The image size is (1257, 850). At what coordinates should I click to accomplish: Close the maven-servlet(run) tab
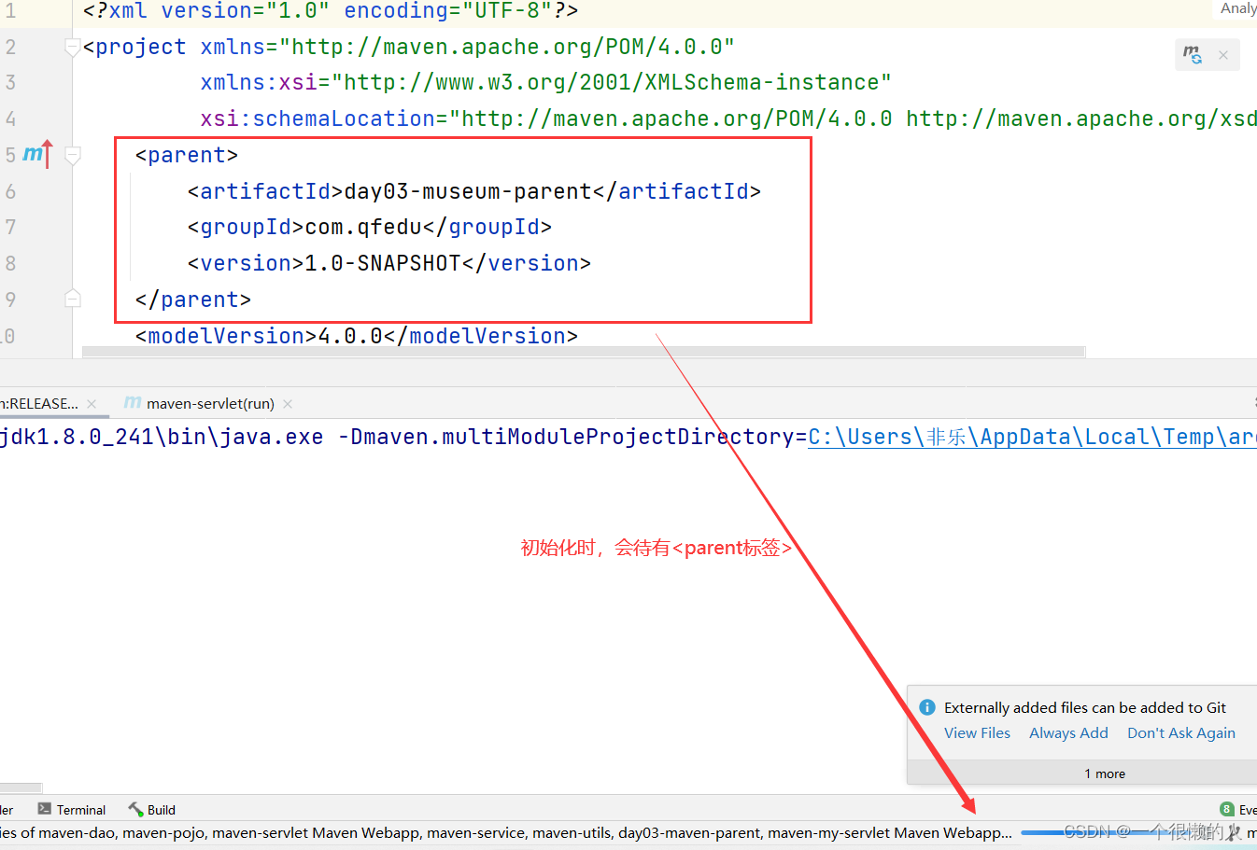[x=288, y=404]
